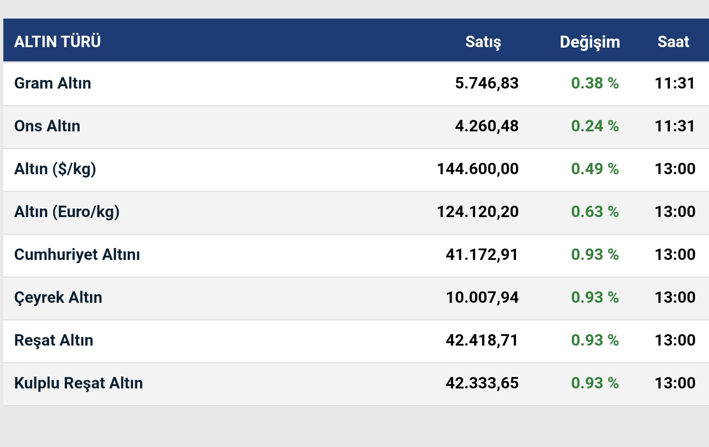Click the Saat column header
The width and height of the screenshot is (709, 447).
point(673,42)
